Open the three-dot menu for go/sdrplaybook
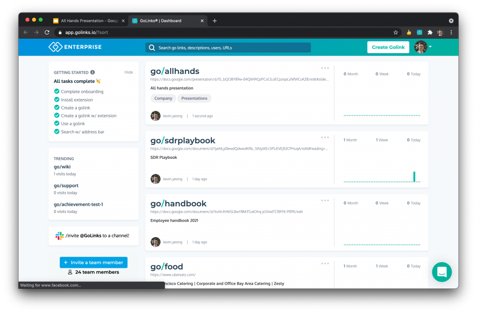This screenshot has width=477, height=313. (x=325, y=137)
